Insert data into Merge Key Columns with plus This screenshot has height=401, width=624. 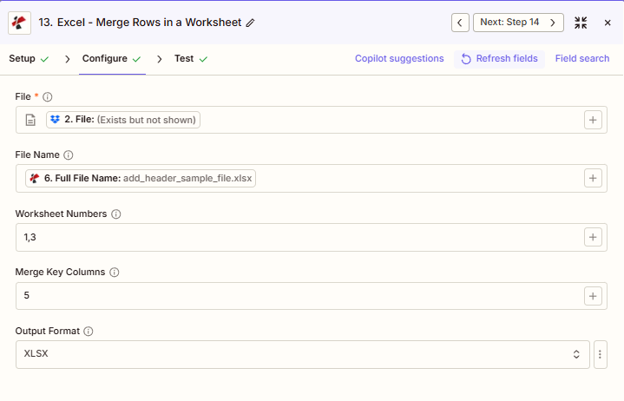(593, 296)
